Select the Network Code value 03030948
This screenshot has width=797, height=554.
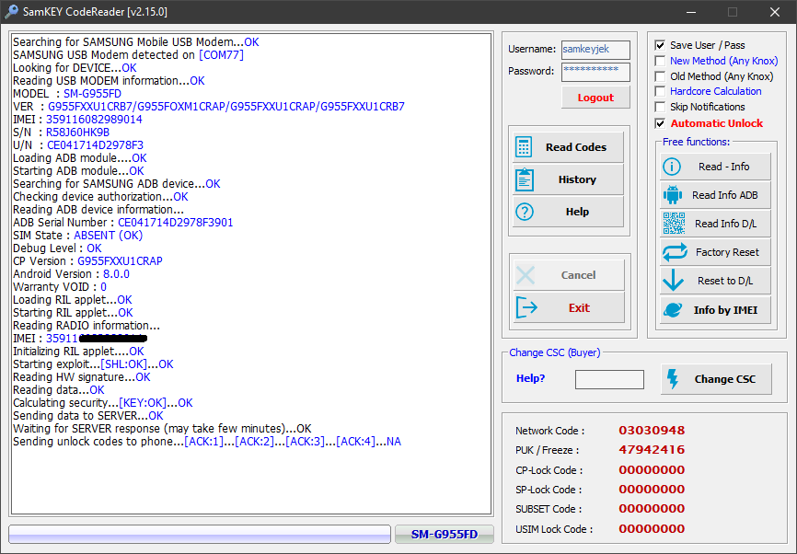(x=652, y=431)
